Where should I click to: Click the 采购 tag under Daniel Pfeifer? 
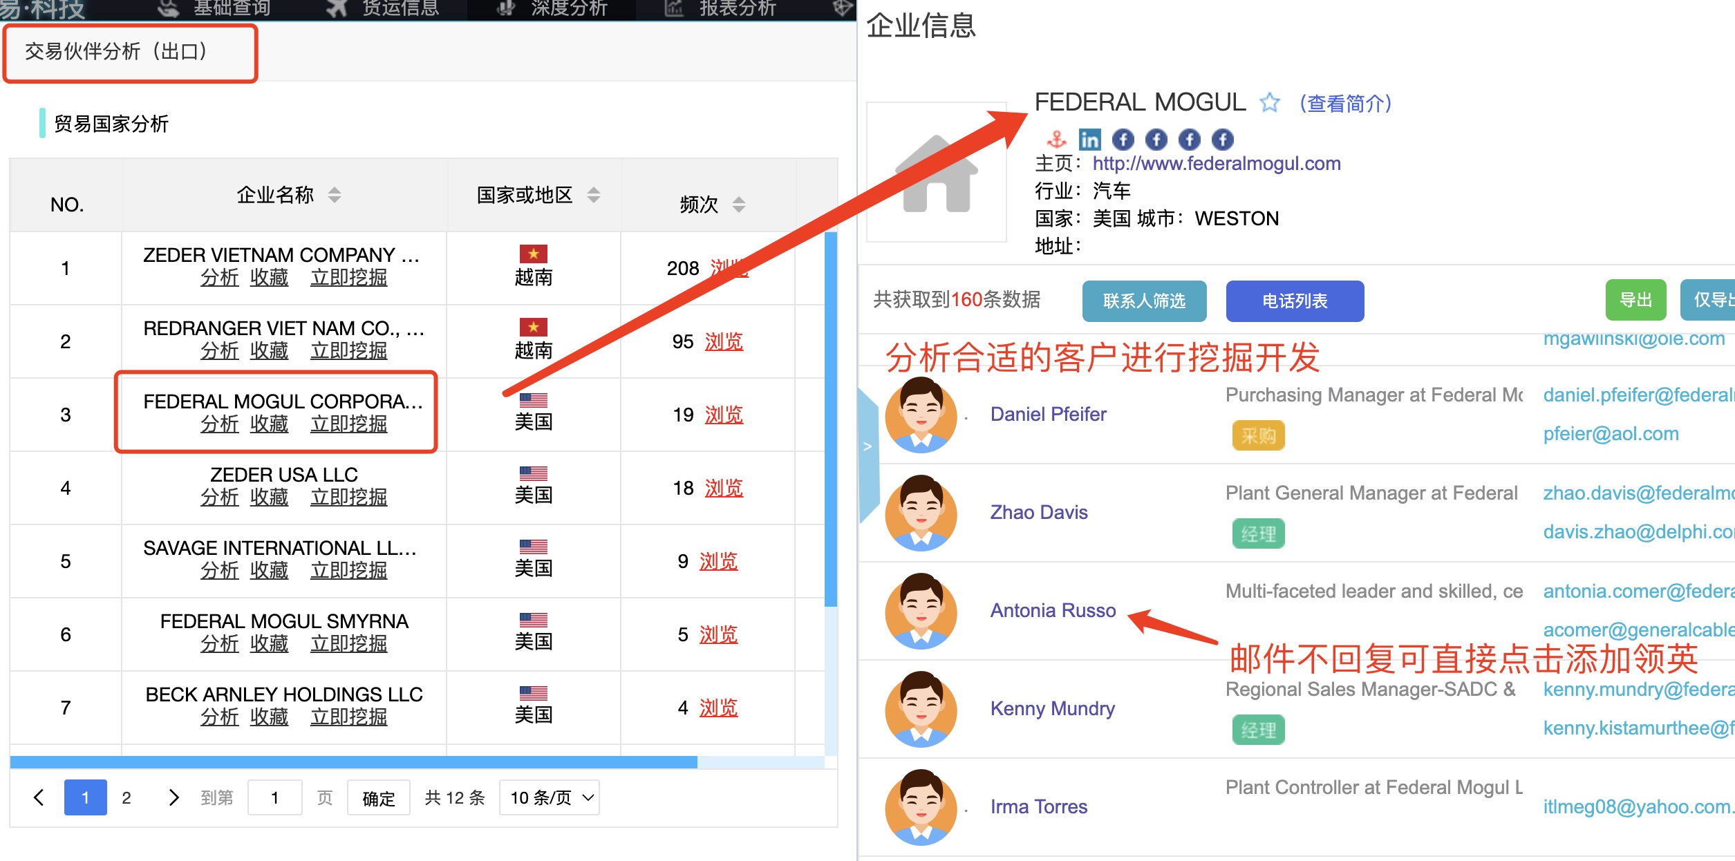coord(1258,435)
